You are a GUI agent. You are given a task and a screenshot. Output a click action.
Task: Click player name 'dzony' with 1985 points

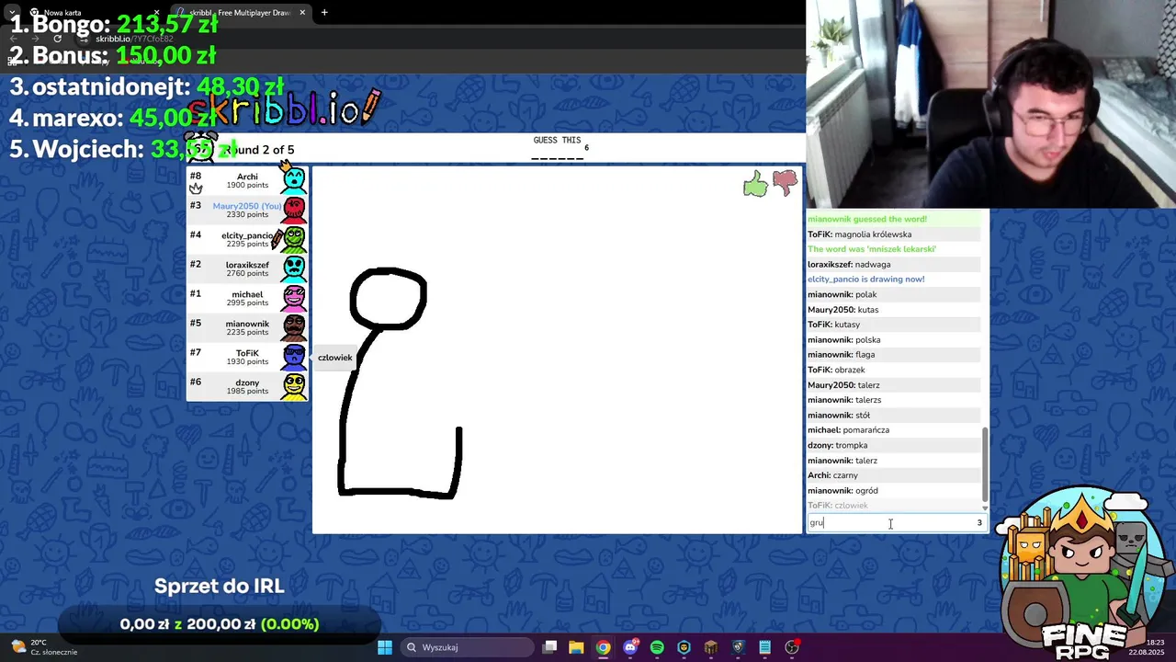247,382
